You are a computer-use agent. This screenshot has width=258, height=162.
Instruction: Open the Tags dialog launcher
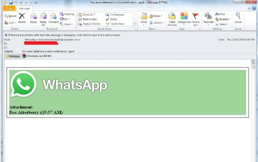click(199, 29)
